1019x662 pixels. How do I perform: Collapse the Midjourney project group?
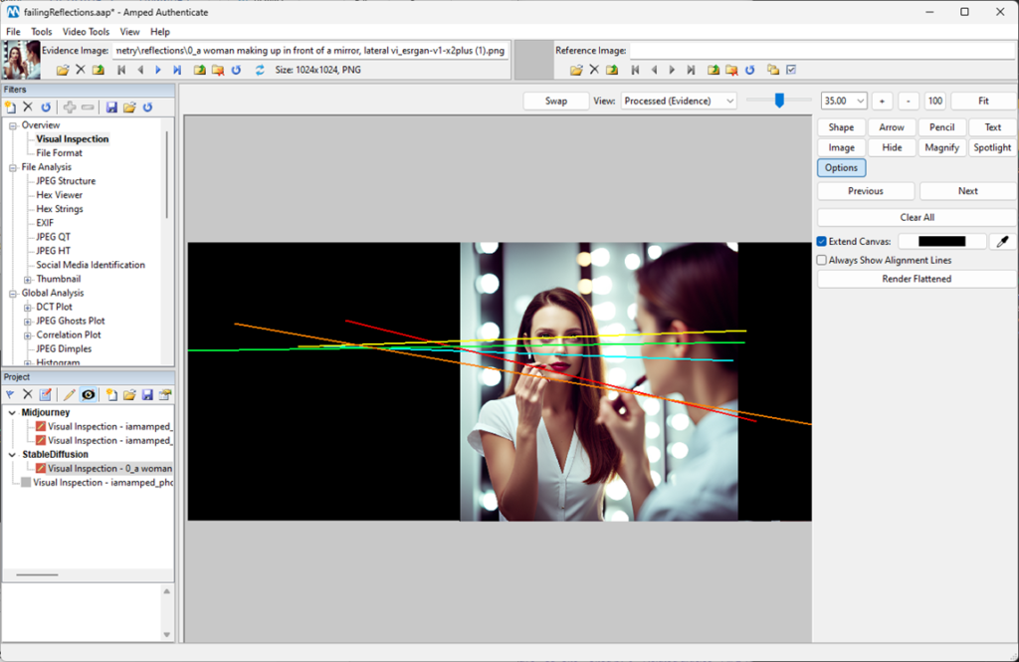[x=12, y=412]
